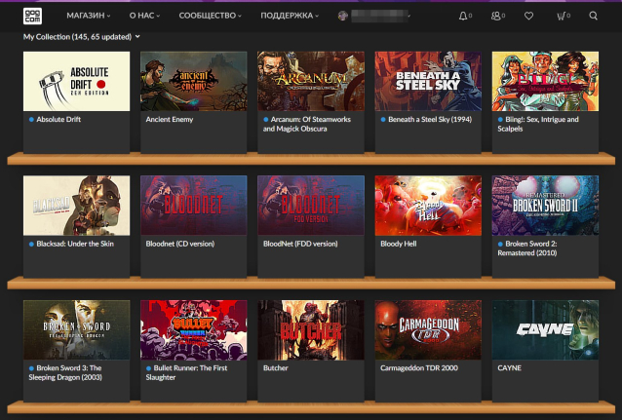Click 'Arcanum: Of Steamworks and Magick Obscura' title

pyautogui.click(x=307, y=124)
